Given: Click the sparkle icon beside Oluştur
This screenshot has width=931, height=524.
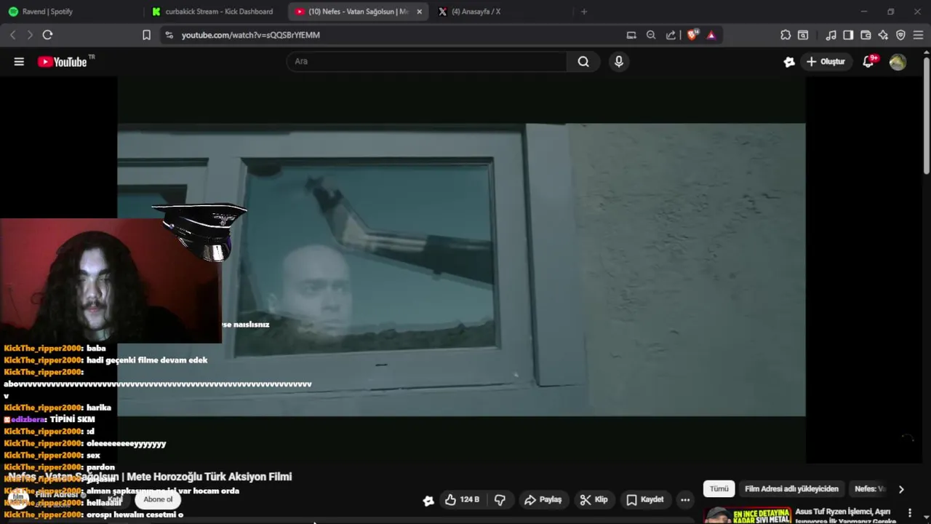Looking at the screenshot, I should coord(789,62).
